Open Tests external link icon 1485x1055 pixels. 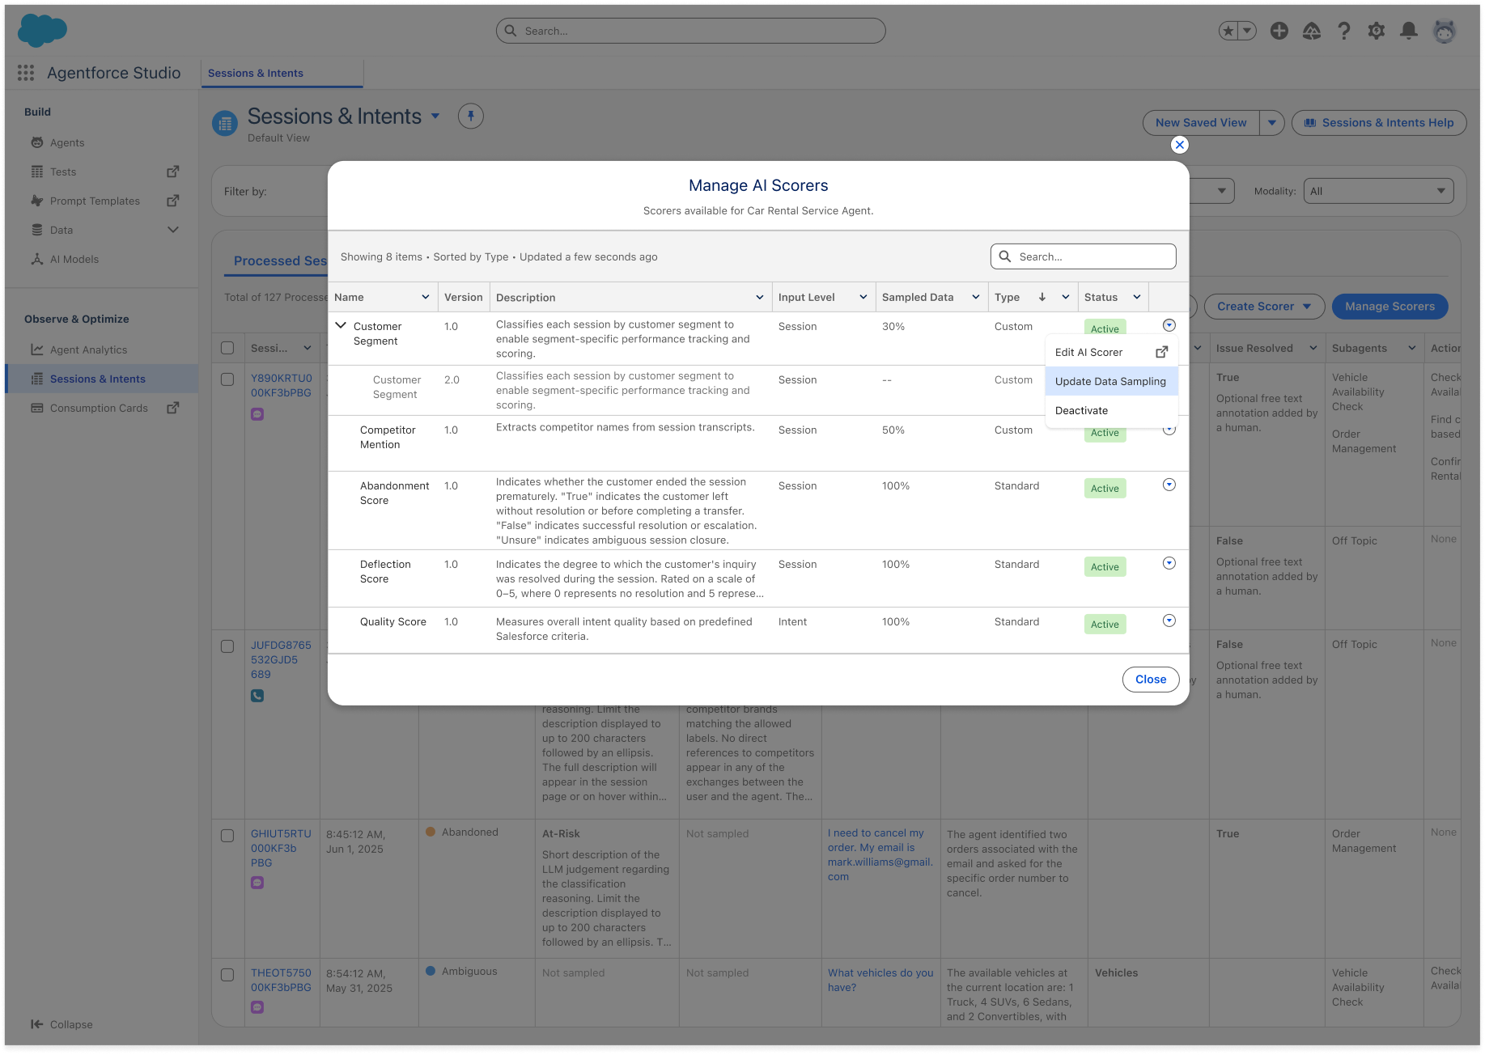[172, 172]
